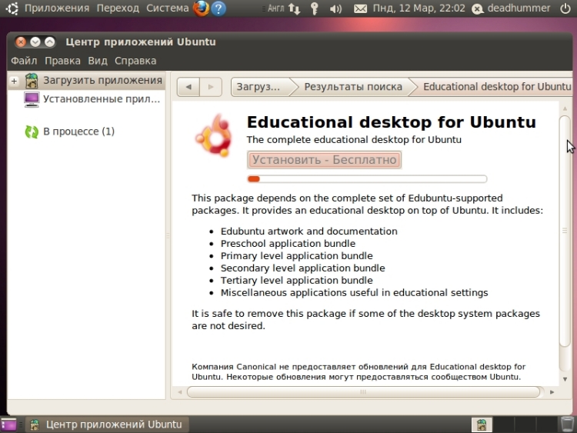Launch Firefox from the top panel
This screenshot has width=577, height=433.
[x=201, y=8]
